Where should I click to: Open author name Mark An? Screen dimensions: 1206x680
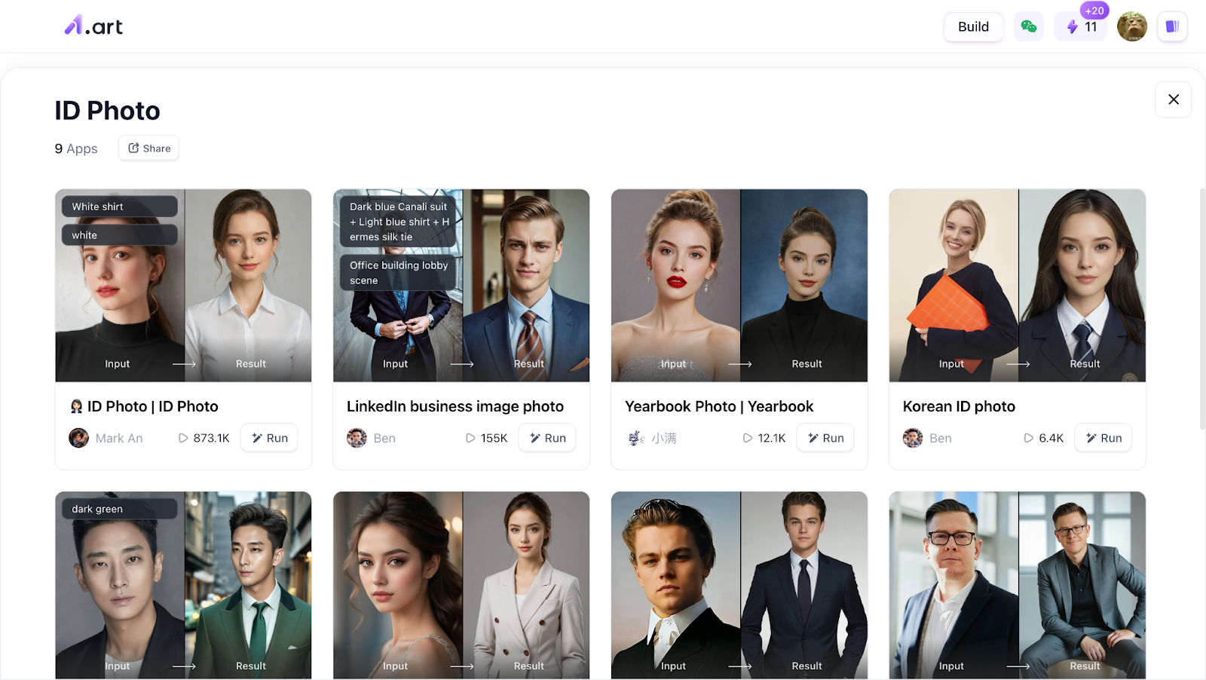click(x=119, y=438)
